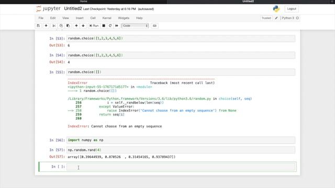Viewport: 335px width, 188px height.
Task: Click the Jupyter logo
Action: (x=48, y=9)
